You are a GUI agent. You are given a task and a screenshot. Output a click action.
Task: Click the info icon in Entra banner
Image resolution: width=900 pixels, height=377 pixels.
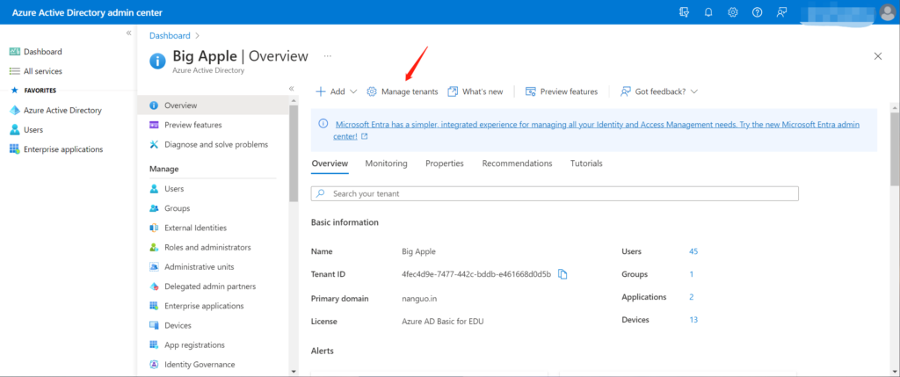pos(323,124)
